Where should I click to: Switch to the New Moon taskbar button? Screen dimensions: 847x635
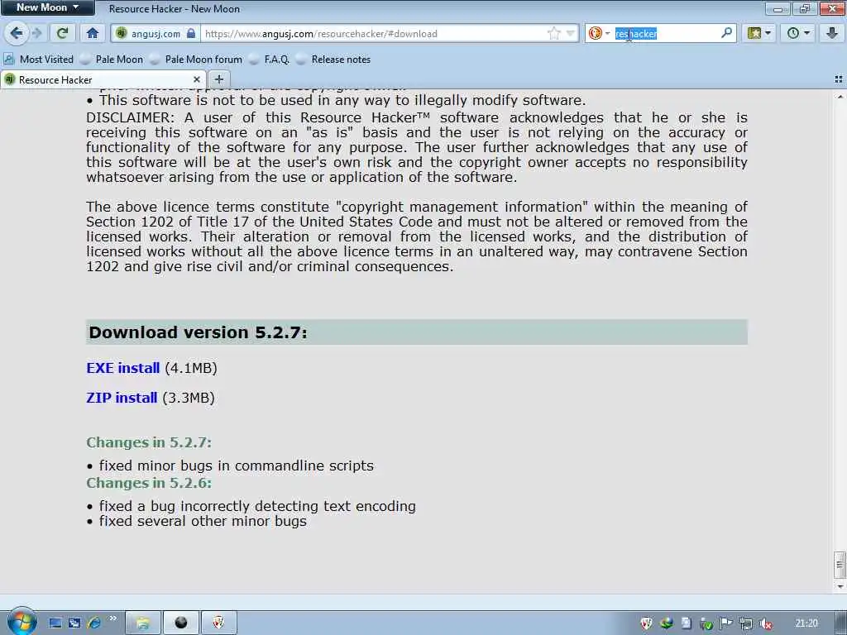coord(180,623)
